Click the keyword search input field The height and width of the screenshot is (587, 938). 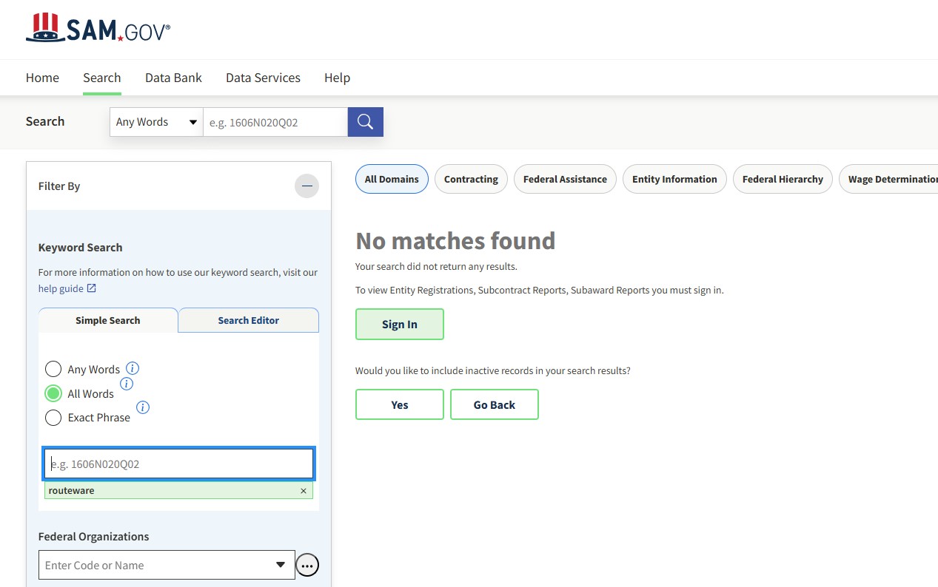click(x=178, y=464)
